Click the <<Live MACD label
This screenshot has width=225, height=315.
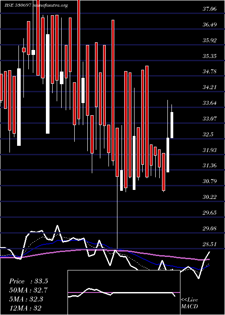[x=189, y=303]
